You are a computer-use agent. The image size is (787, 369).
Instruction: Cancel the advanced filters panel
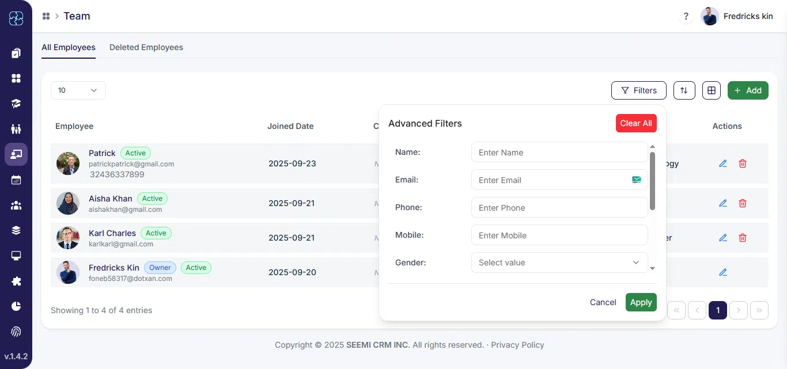603,302
